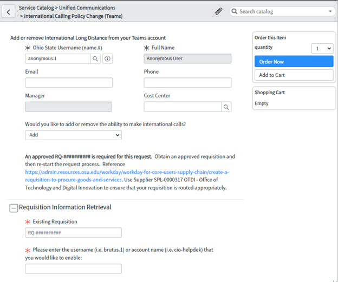The image size is (338, 282).
Task: Look up Ohio State Username with magnifier
Action: [95, 58]
